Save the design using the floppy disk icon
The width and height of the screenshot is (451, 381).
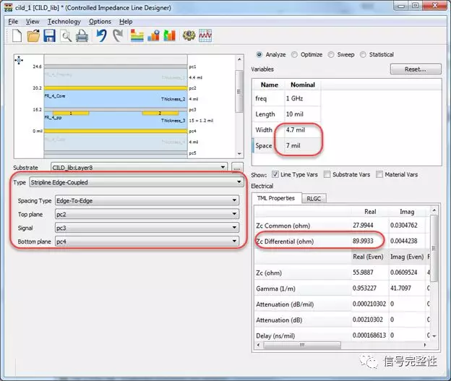pos(49,36)
